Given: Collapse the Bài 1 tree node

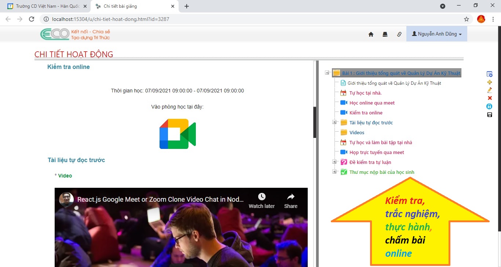Looking at the screenshot, I should tap(327, 73).
